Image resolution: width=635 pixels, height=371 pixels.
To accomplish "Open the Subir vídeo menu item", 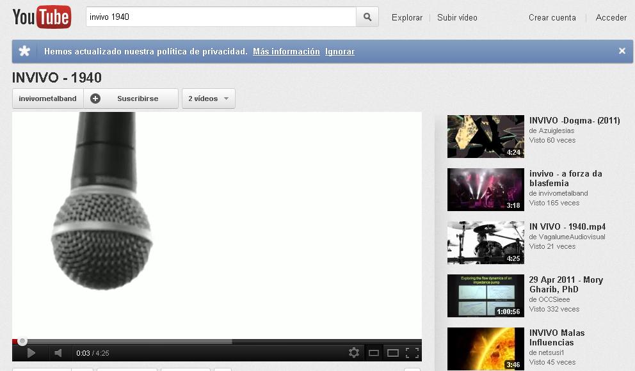I will (x=457, y=18).
